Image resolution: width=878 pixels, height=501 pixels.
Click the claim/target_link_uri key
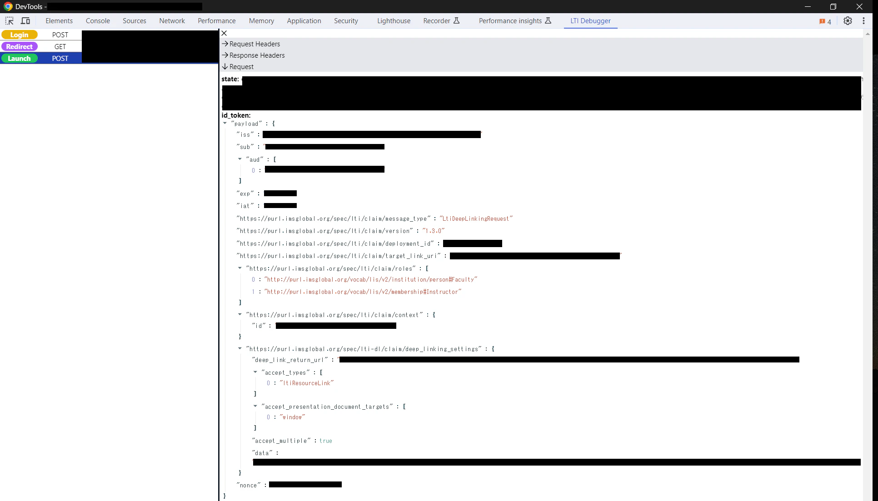click(x=339, y=256)
